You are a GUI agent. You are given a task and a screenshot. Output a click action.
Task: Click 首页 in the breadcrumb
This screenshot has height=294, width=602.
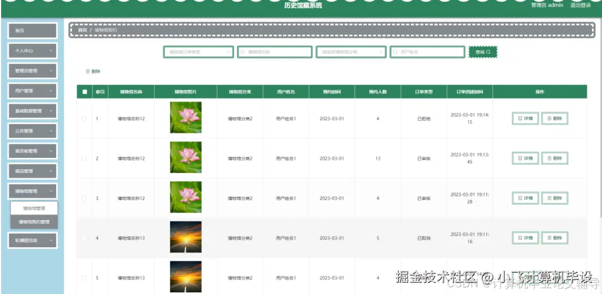click(82, 30)
